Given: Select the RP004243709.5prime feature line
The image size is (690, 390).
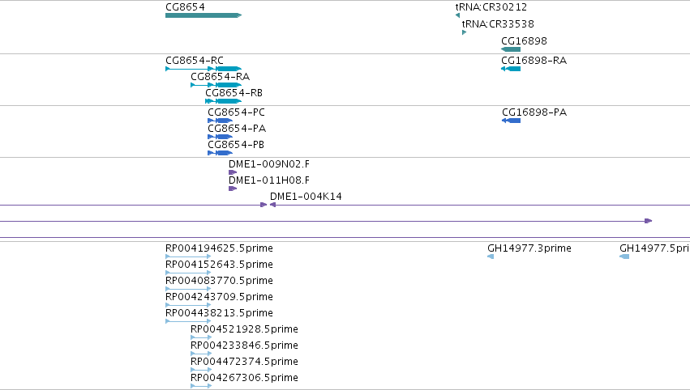Looking at the screenshot, I should 188,305.
